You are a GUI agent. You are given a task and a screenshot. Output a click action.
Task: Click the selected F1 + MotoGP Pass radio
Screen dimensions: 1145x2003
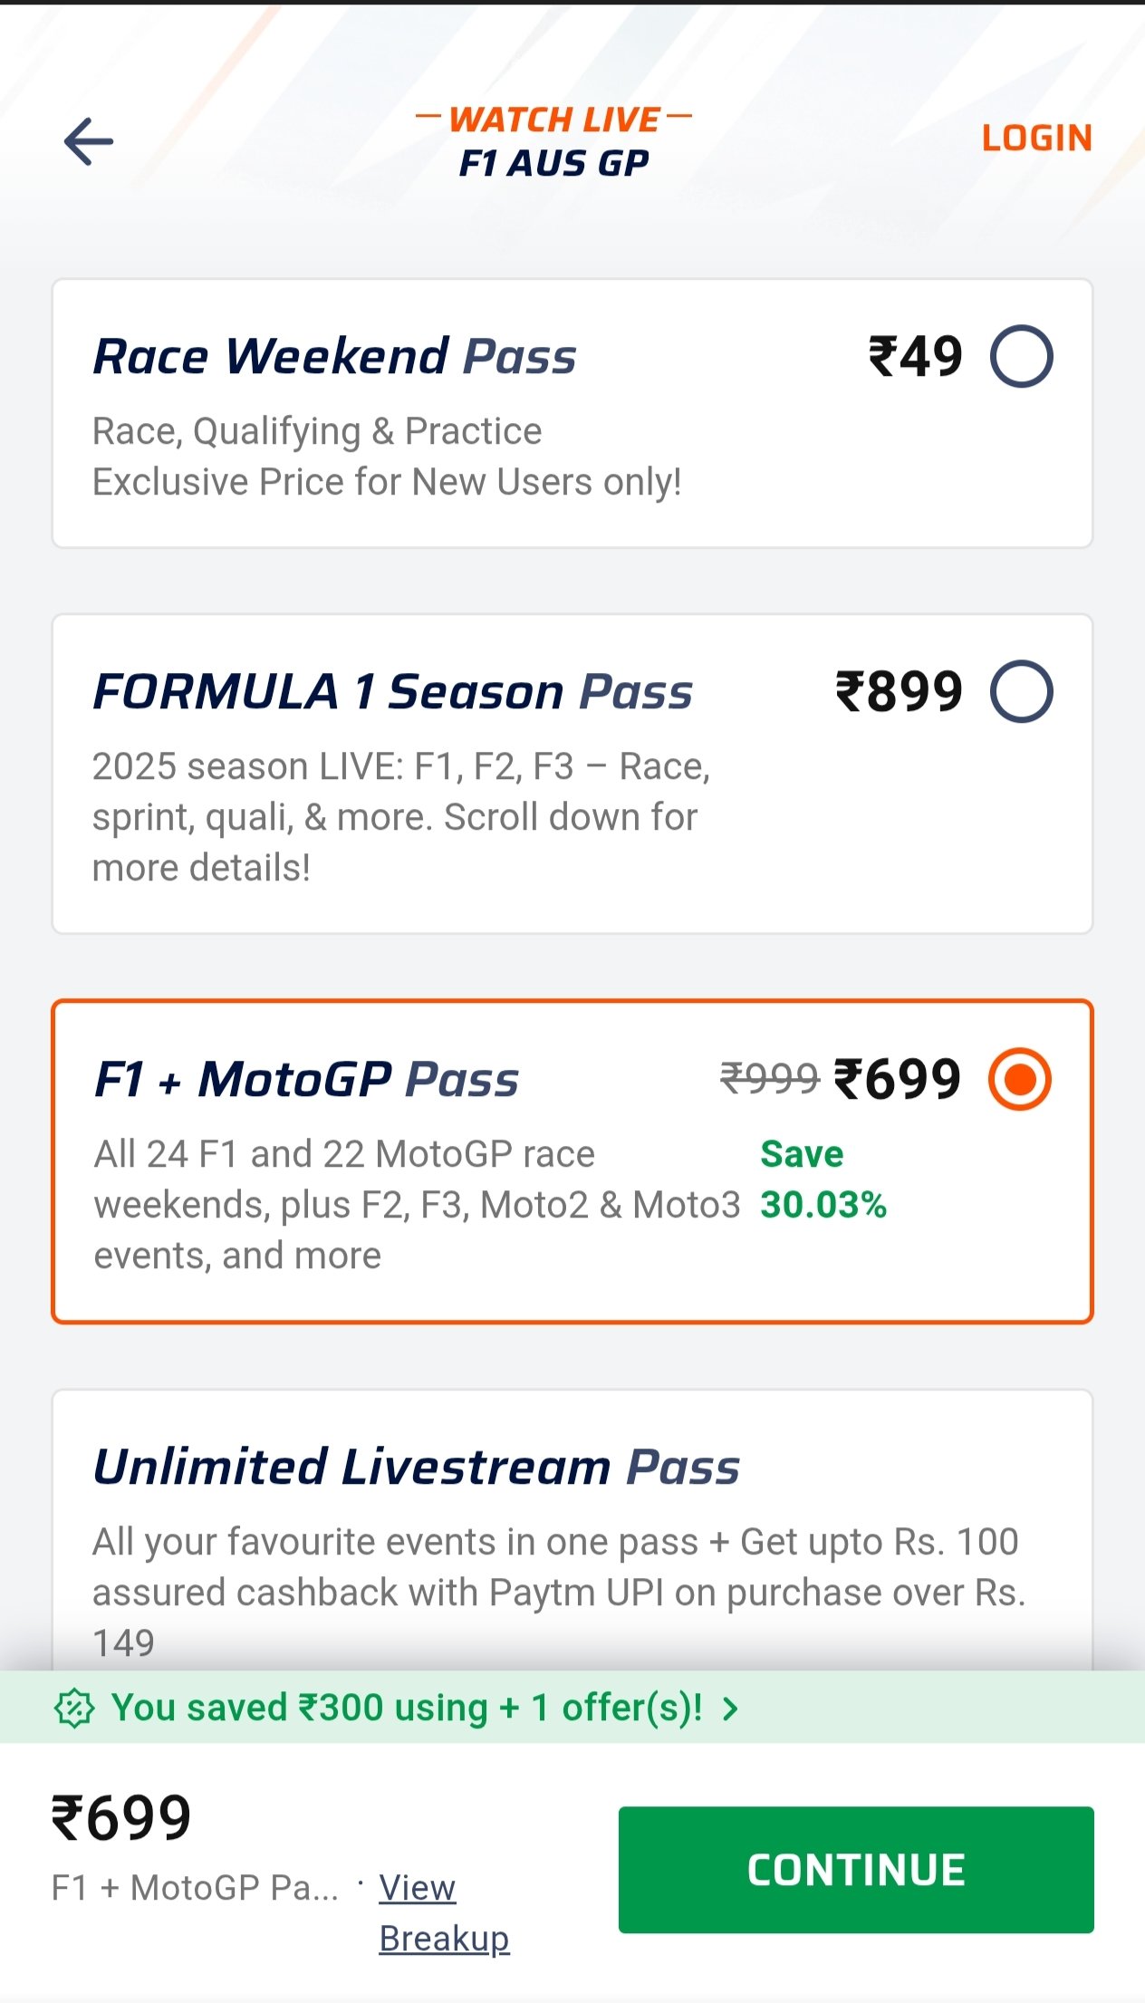click(x=1020, y=1079)
